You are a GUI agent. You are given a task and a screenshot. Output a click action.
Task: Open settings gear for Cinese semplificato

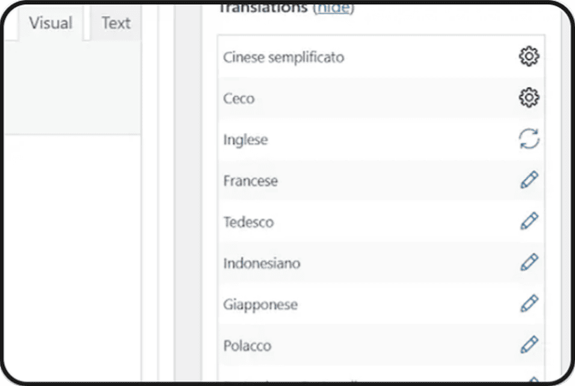pyautogui.click(x=529, y=57)
